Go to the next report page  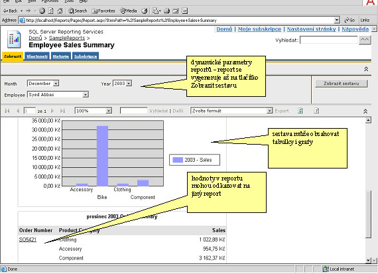pyautogui.click(x=52, y=111)
